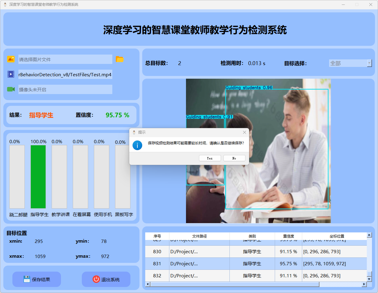378x293 pixels.
Task: Click the 类别 column header
Action: pyautogui.click(x=252, y=236)
